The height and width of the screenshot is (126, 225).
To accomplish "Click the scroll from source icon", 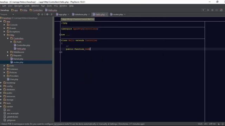I will (x=38, y=14).
